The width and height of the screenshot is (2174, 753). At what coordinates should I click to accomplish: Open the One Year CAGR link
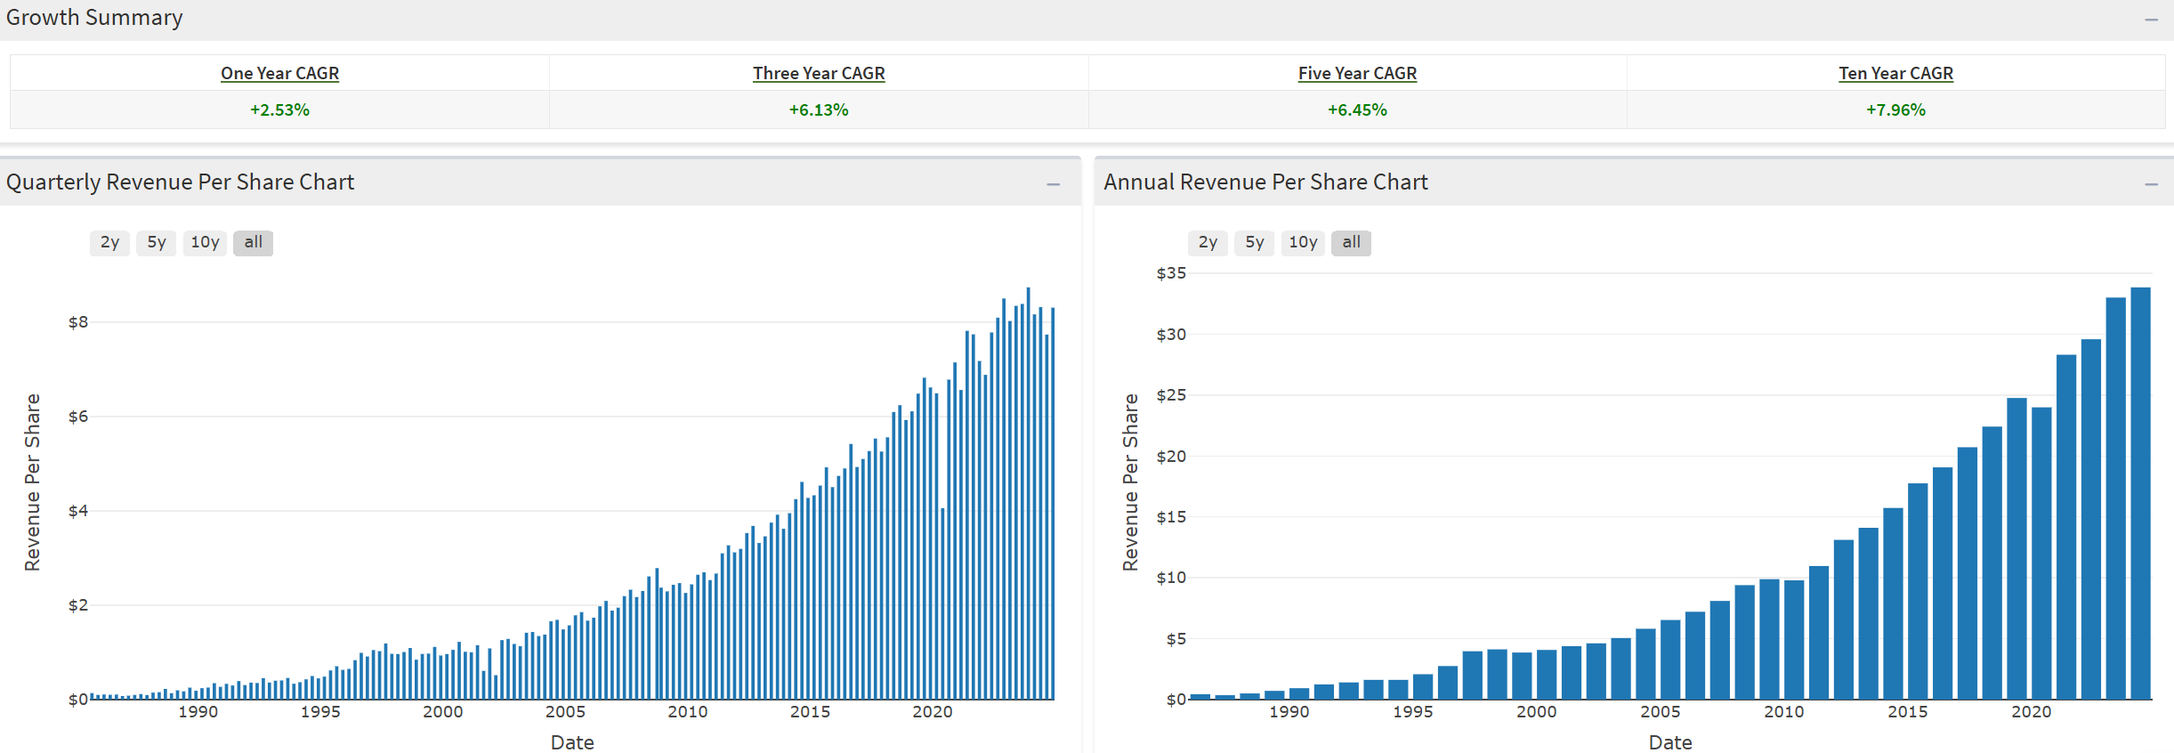[279, 73]
